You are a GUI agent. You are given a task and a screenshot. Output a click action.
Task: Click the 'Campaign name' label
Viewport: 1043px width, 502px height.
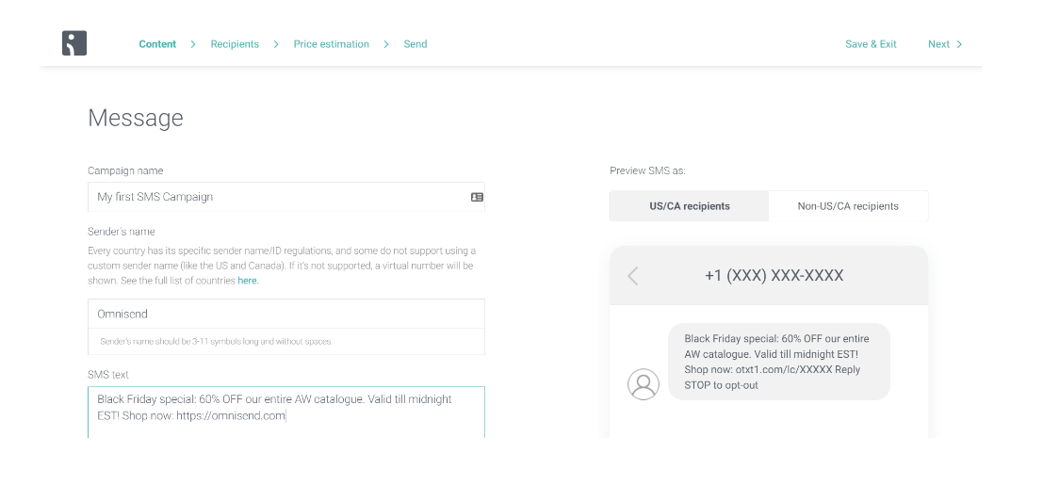click(125, 170)
